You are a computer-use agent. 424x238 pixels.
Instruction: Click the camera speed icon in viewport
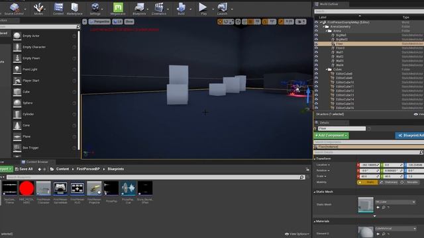click(300, 22)
